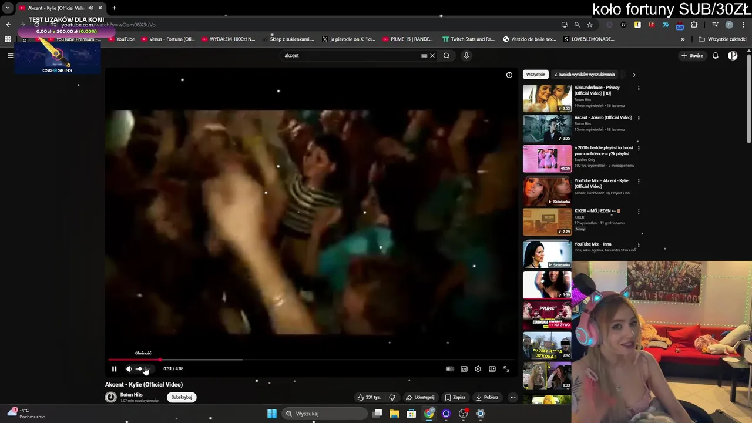Viewport: 752px width, 423px height.
Task: Open options menu for YouTube Mix – Akcent
Action: [x=639, y=182]
